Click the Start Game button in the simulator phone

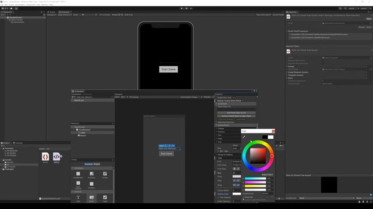point(168,70)
